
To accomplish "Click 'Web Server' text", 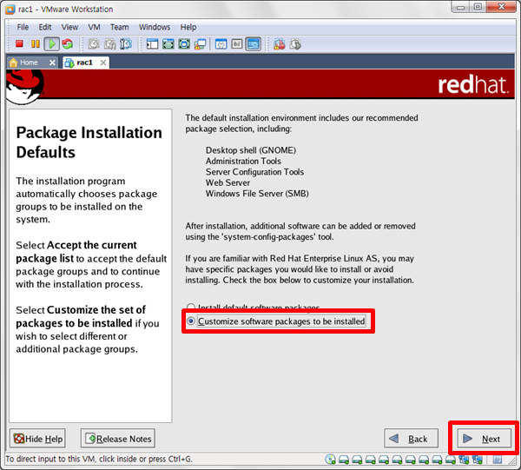I will tap(228, 182).
